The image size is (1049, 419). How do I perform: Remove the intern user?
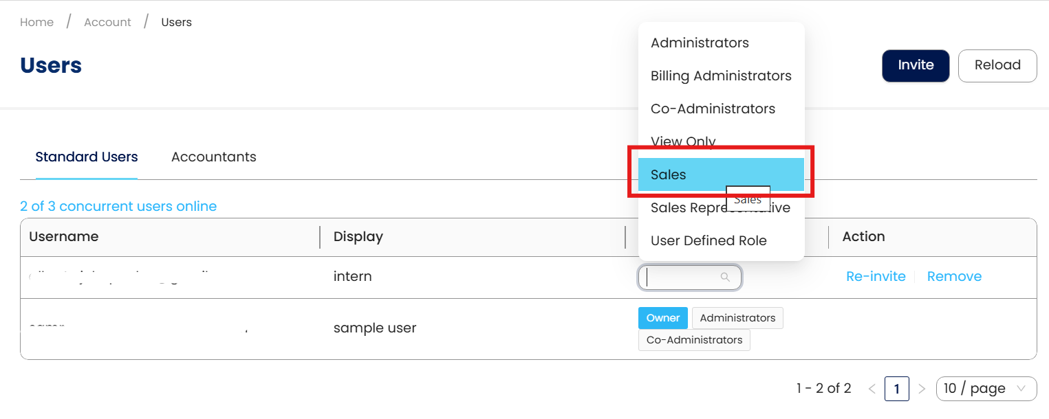[954, 276]
